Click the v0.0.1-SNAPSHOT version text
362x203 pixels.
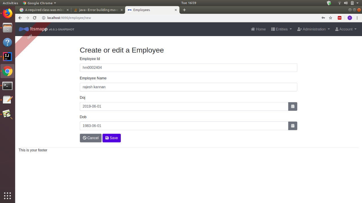coord(61,29)
